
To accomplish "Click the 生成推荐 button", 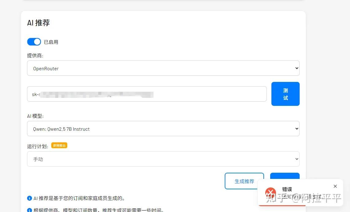I will click(x=244, y=181).
